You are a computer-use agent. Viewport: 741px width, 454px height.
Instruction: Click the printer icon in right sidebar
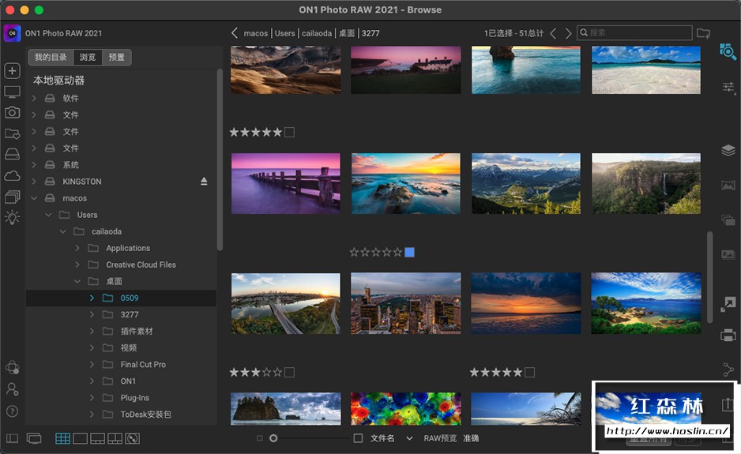tap(728, 336)
